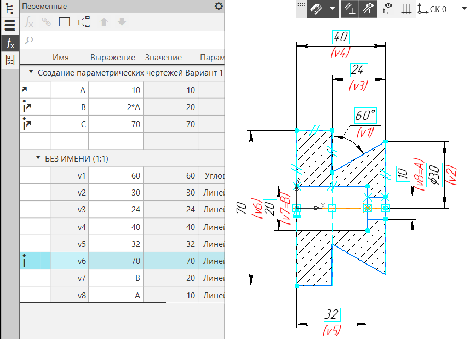Click the empty new variable row cell
This screenshot has height=339, width=470.
click(69, 141)
